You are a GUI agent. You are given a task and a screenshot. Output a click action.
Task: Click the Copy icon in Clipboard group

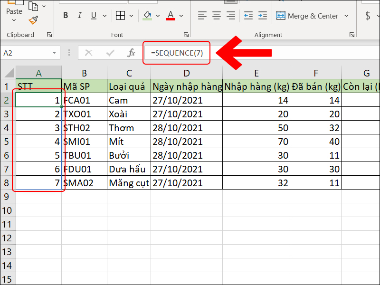(33, 7)
